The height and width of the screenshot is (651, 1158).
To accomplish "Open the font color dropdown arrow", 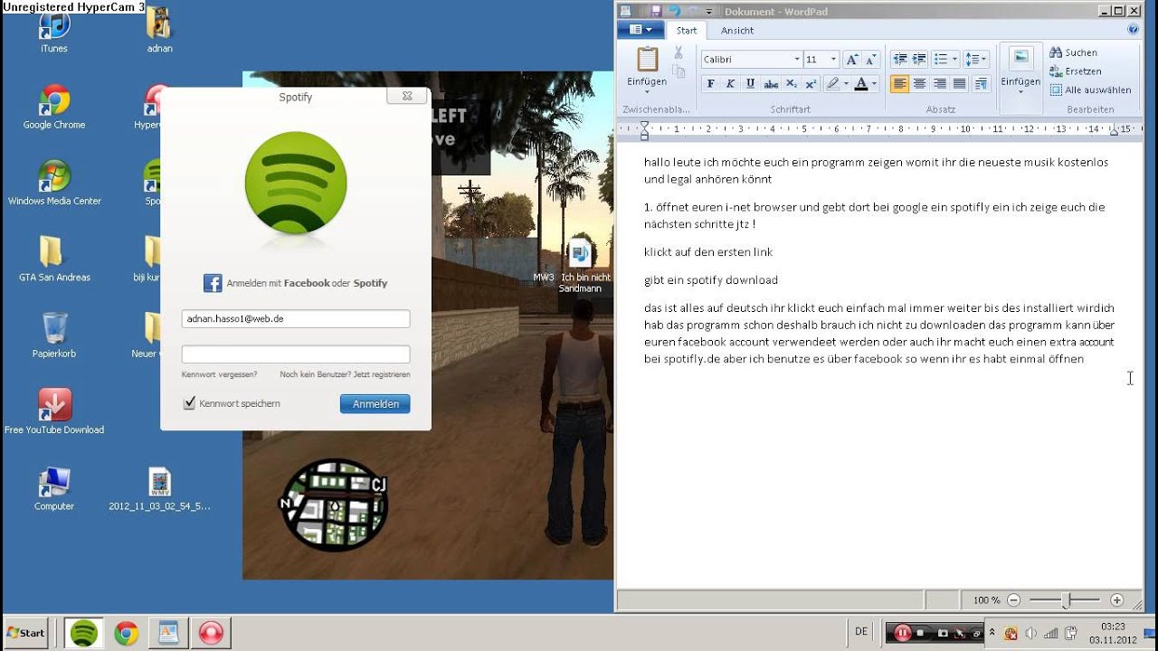I will tap(874, 84).
